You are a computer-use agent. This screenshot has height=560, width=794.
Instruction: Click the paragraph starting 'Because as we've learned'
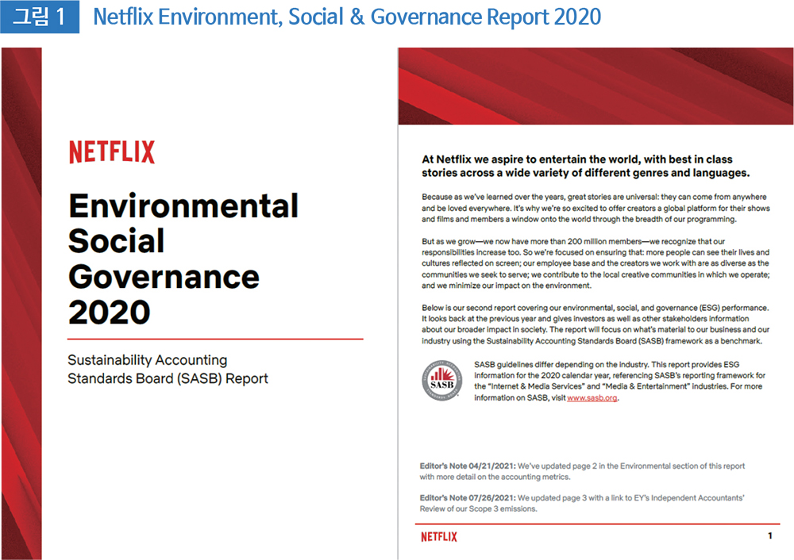pyautogui.click(x=595, y=208)
